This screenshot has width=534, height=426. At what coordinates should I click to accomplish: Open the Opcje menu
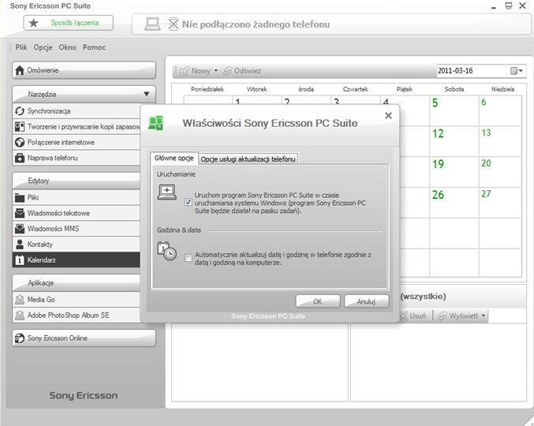point(43,47)
